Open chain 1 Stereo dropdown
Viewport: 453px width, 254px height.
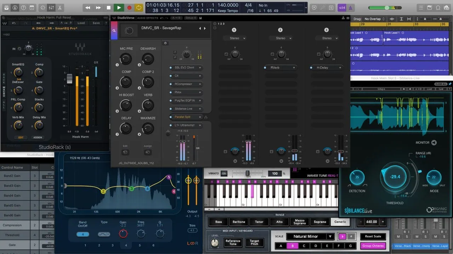point(236,38)
